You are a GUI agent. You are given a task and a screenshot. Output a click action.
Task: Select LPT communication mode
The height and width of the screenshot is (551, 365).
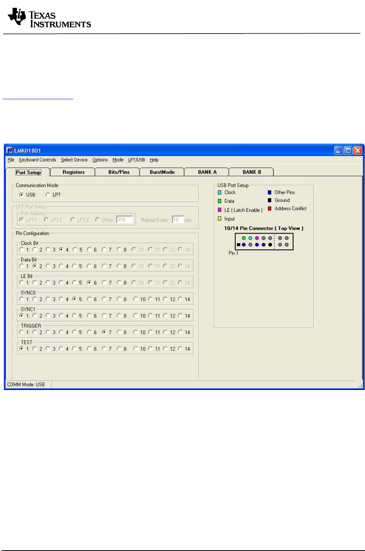(x=48, y=195)
